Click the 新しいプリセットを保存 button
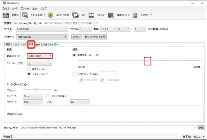Image resolution: width=207 pixels, height=140 pixels. coord(94,37)
